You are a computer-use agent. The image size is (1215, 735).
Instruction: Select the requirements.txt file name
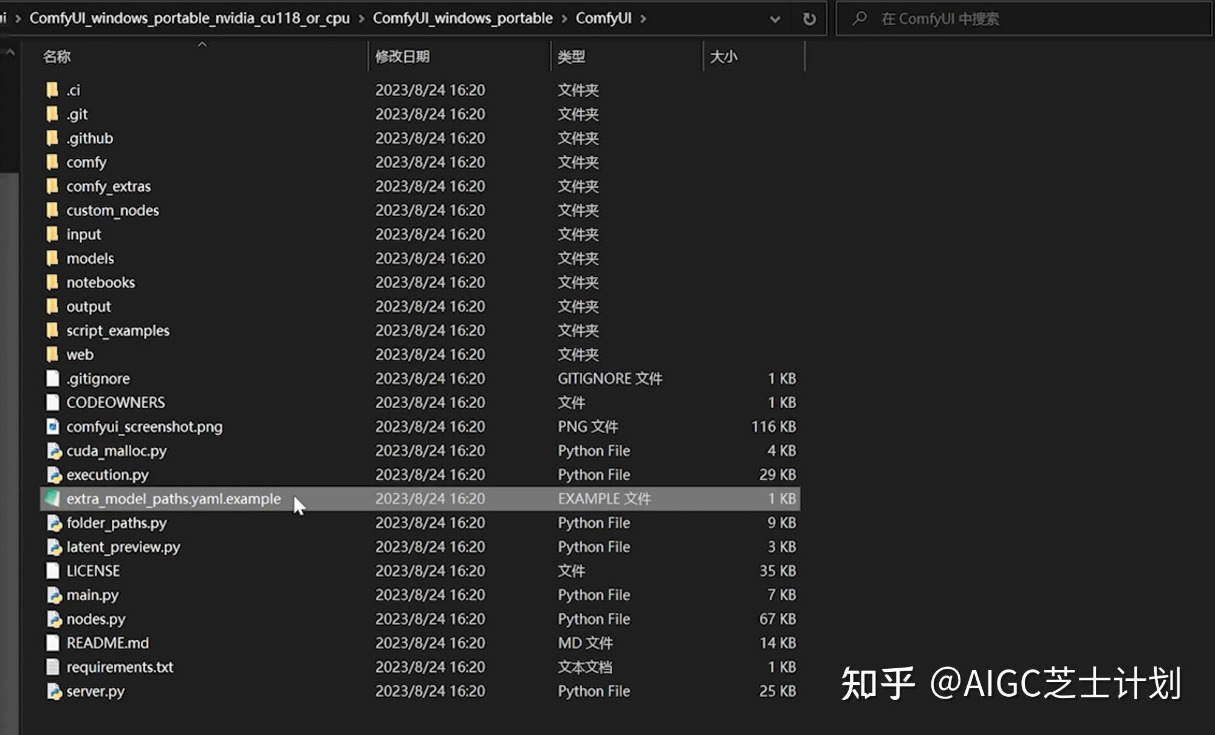tap(120, 667)
